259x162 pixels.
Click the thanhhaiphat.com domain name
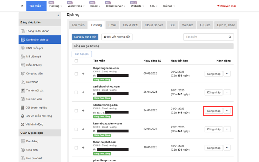click(105, 142)
